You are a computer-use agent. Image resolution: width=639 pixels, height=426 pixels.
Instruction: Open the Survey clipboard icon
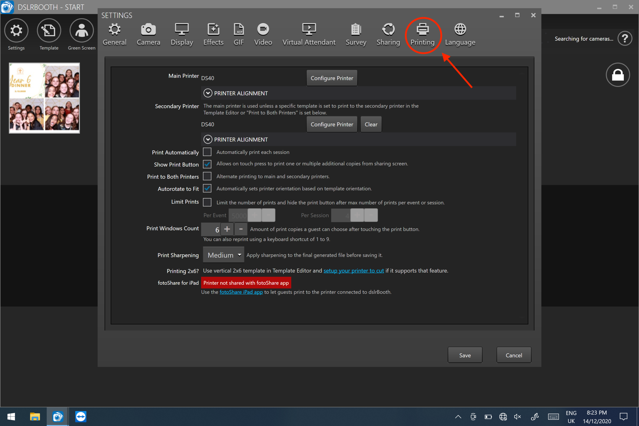tap(356, 29)
